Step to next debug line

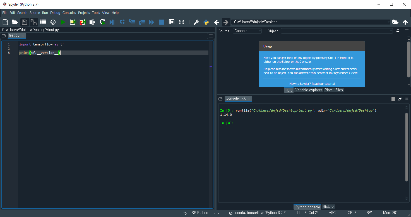pos(122,22)
